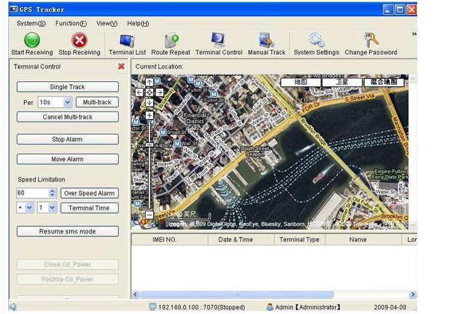This screenshot has height=314, width=463.
Task: Launch Route Repeat from toolbar
Action: (x=171, y=40)
